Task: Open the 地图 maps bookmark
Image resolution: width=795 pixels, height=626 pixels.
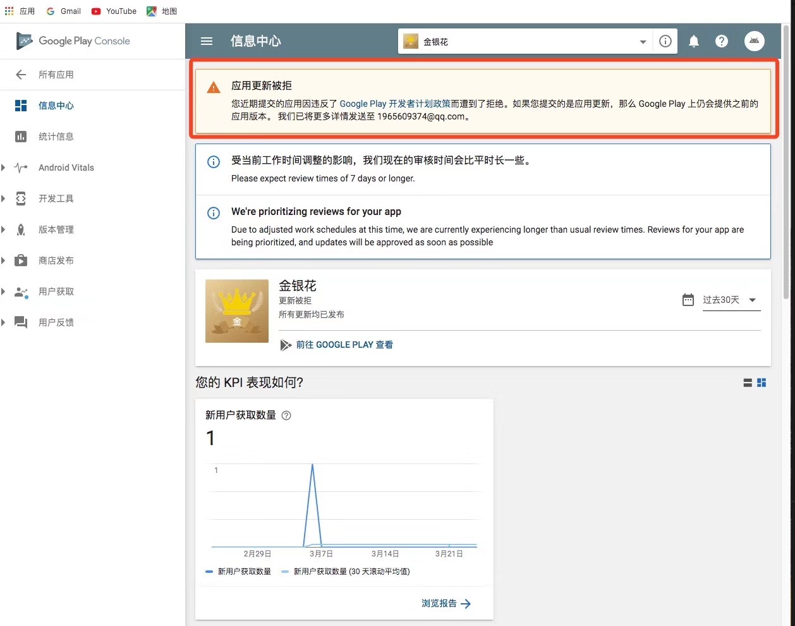Action: (x=162, y=11)
